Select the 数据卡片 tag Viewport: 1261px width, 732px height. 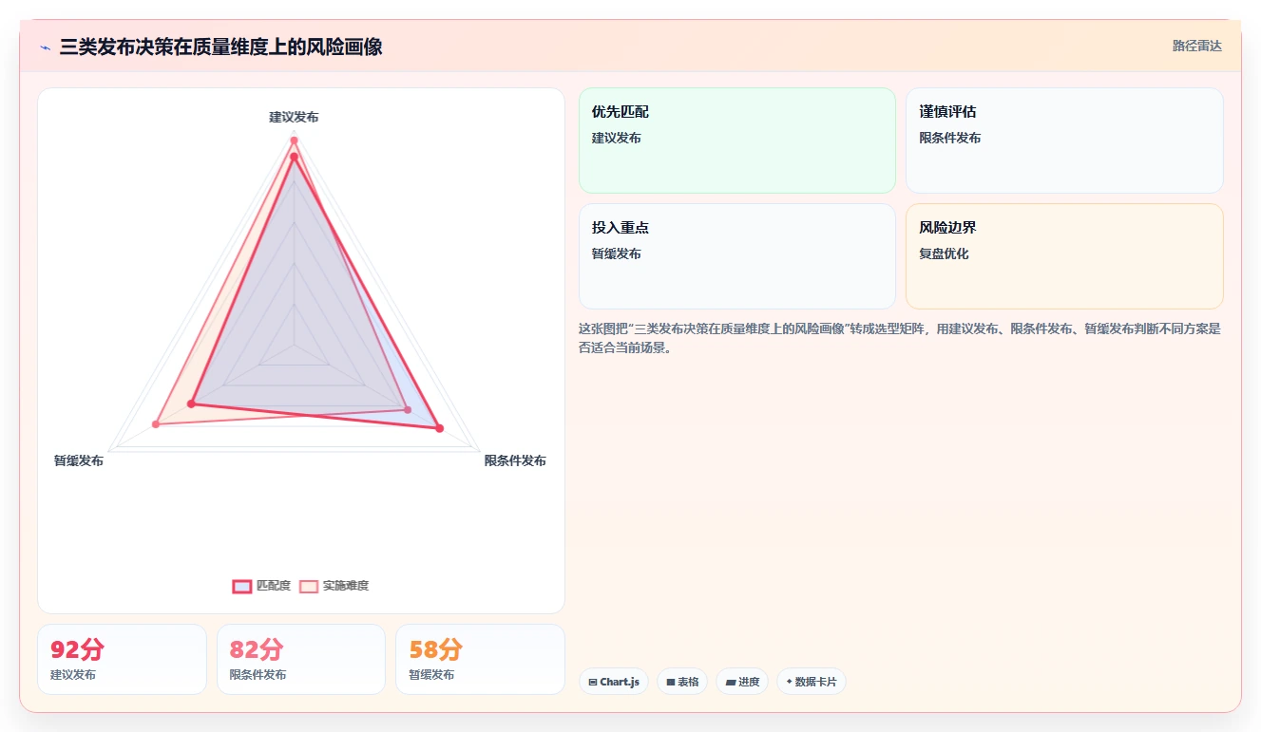click(x=812, y=682)
